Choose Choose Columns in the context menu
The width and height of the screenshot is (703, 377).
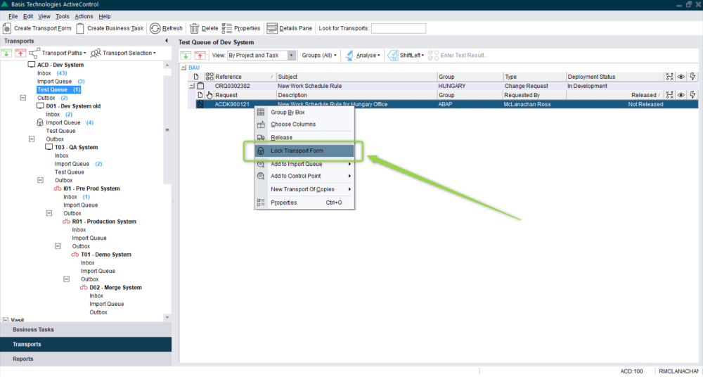(x=305, y=124)
